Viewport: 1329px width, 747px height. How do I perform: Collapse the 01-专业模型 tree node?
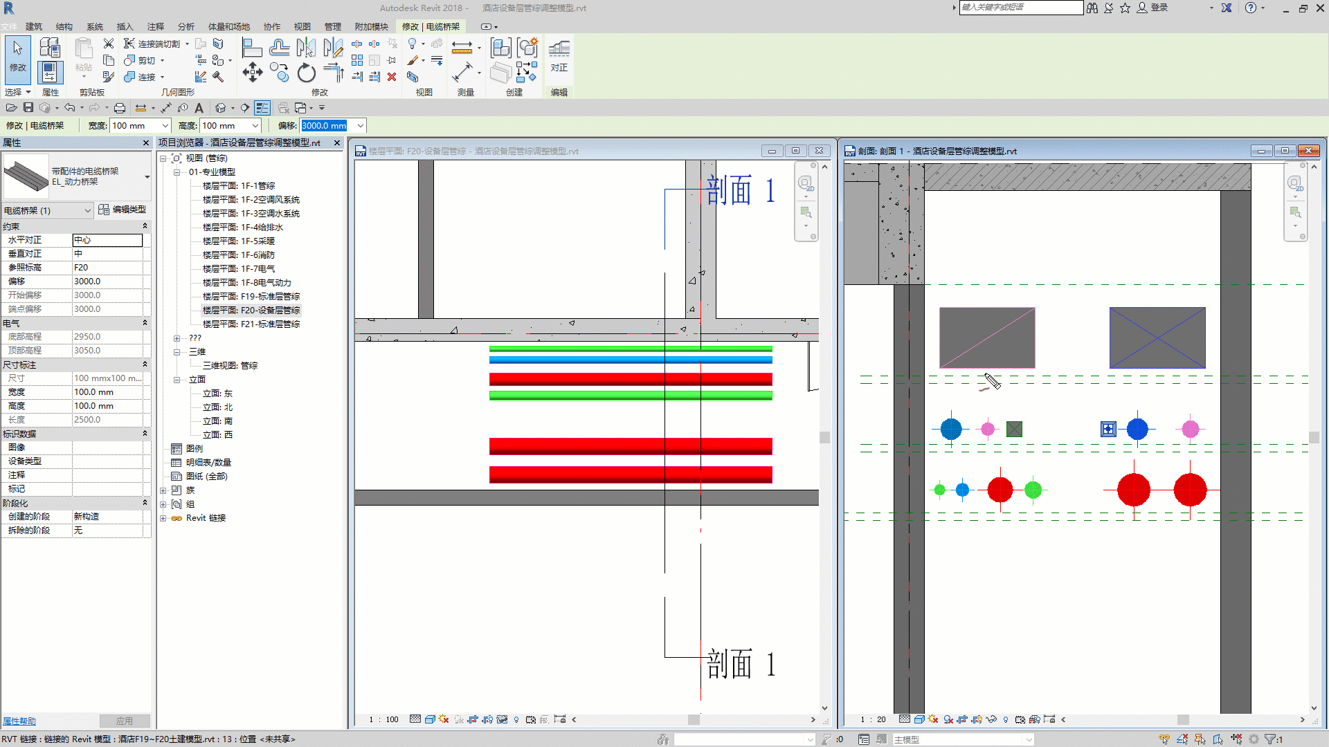point(177,172)
